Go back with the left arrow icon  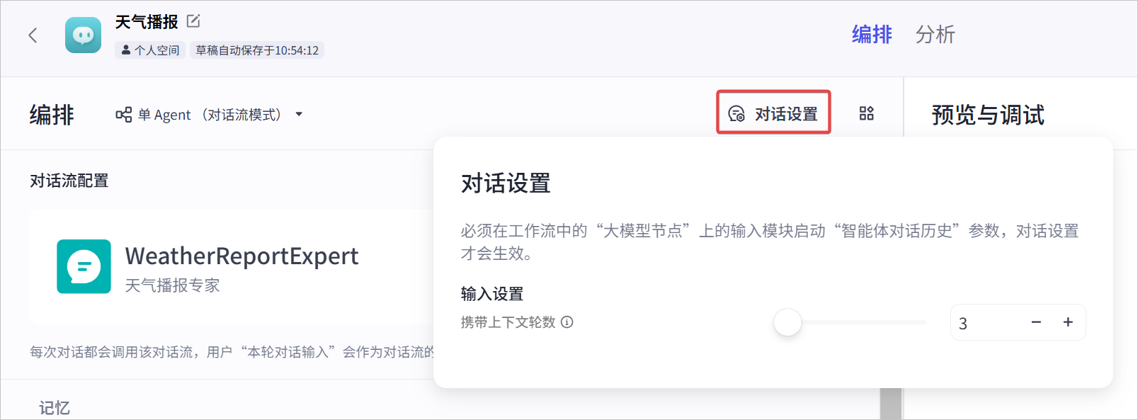pos(33,35)
